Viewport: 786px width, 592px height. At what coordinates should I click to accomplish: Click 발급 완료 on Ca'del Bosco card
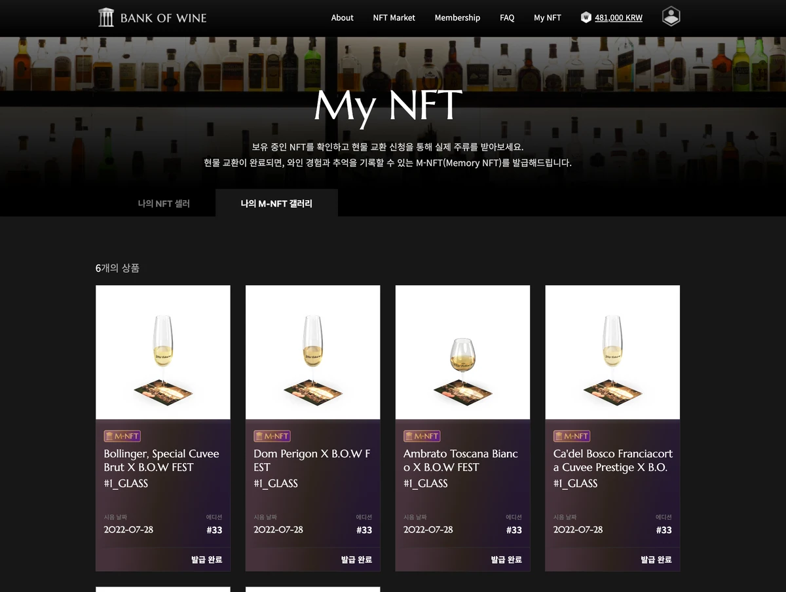(656, 559)
